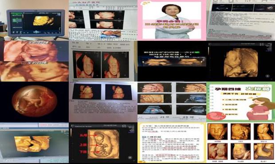Image resolution: width=275 pixels, height=164 pixels.
Task: Click the corner icon atop labeled fetus image
Action: click(124, 126)
